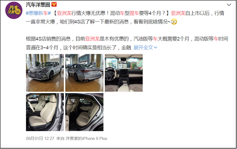237x149 pixels.
Task: Open the rear beige seats photo
Action: click(84, 112)
